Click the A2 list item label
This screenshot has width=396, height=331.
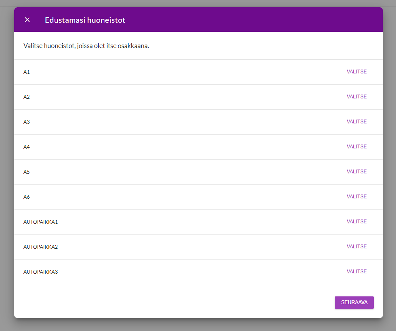pyautogui.click(x=27, y=97)
